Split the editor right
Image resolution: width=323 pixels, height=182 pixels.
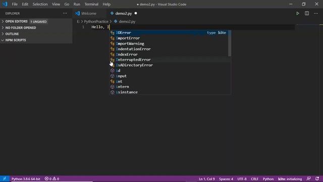point(307,14)
